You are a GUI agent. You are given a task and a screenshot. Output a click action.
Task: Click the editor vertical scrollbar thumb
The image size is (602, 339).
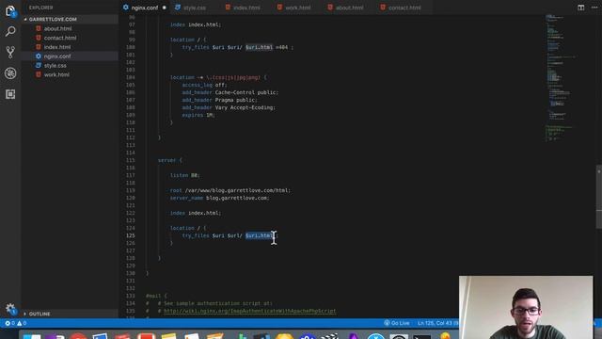pos(599,197)
